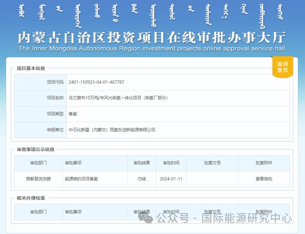Click the 项目代码 row label
Image resolution: width=305 pixels, height=234 pixels.
(x=55, y=82)
